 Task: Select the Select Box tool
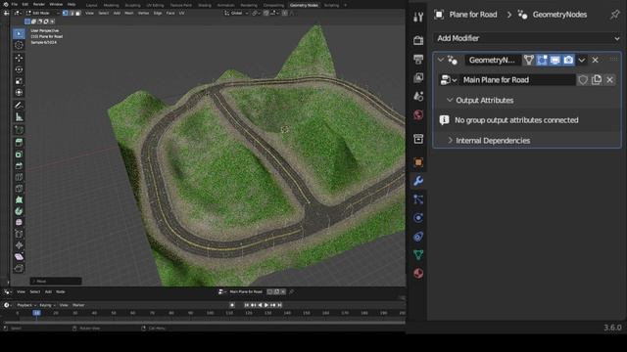19,34
